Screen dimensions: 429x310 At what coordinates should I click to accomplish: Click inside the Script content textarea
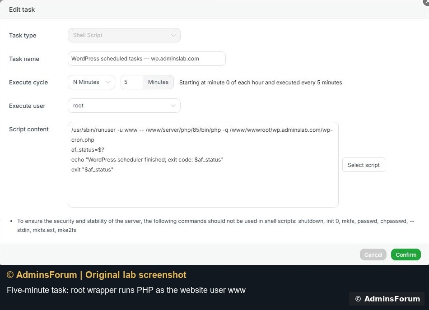tap(203, 165)
